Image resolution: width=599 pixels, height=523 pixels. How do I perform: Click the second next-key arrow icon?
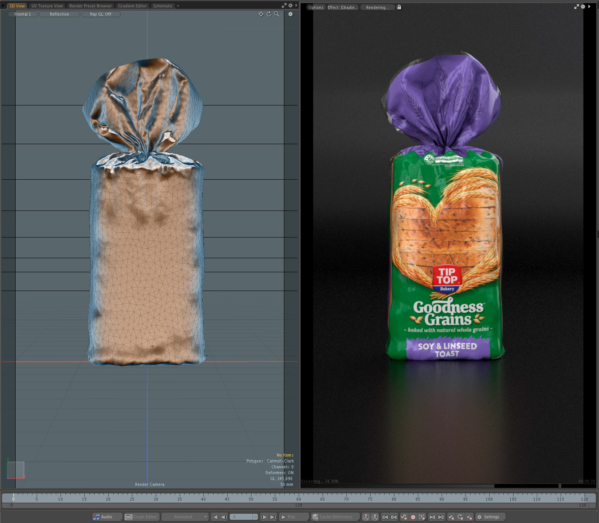441,517
